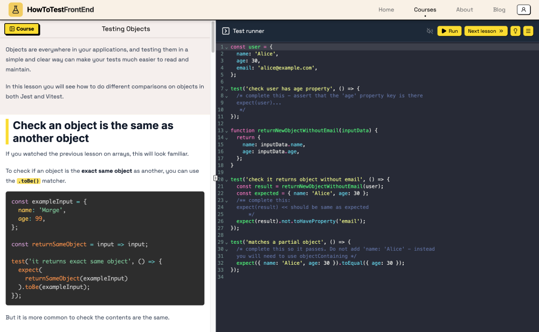539x332 pixels.
Task: Collapse code fold at line 7
Action: (226, 89)
